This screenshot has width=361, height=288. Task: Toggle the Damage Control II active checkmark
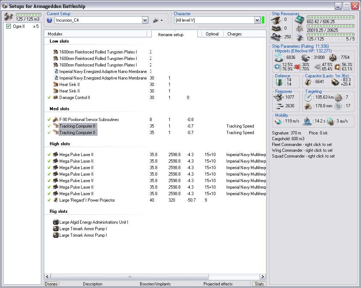coord(49,98)
